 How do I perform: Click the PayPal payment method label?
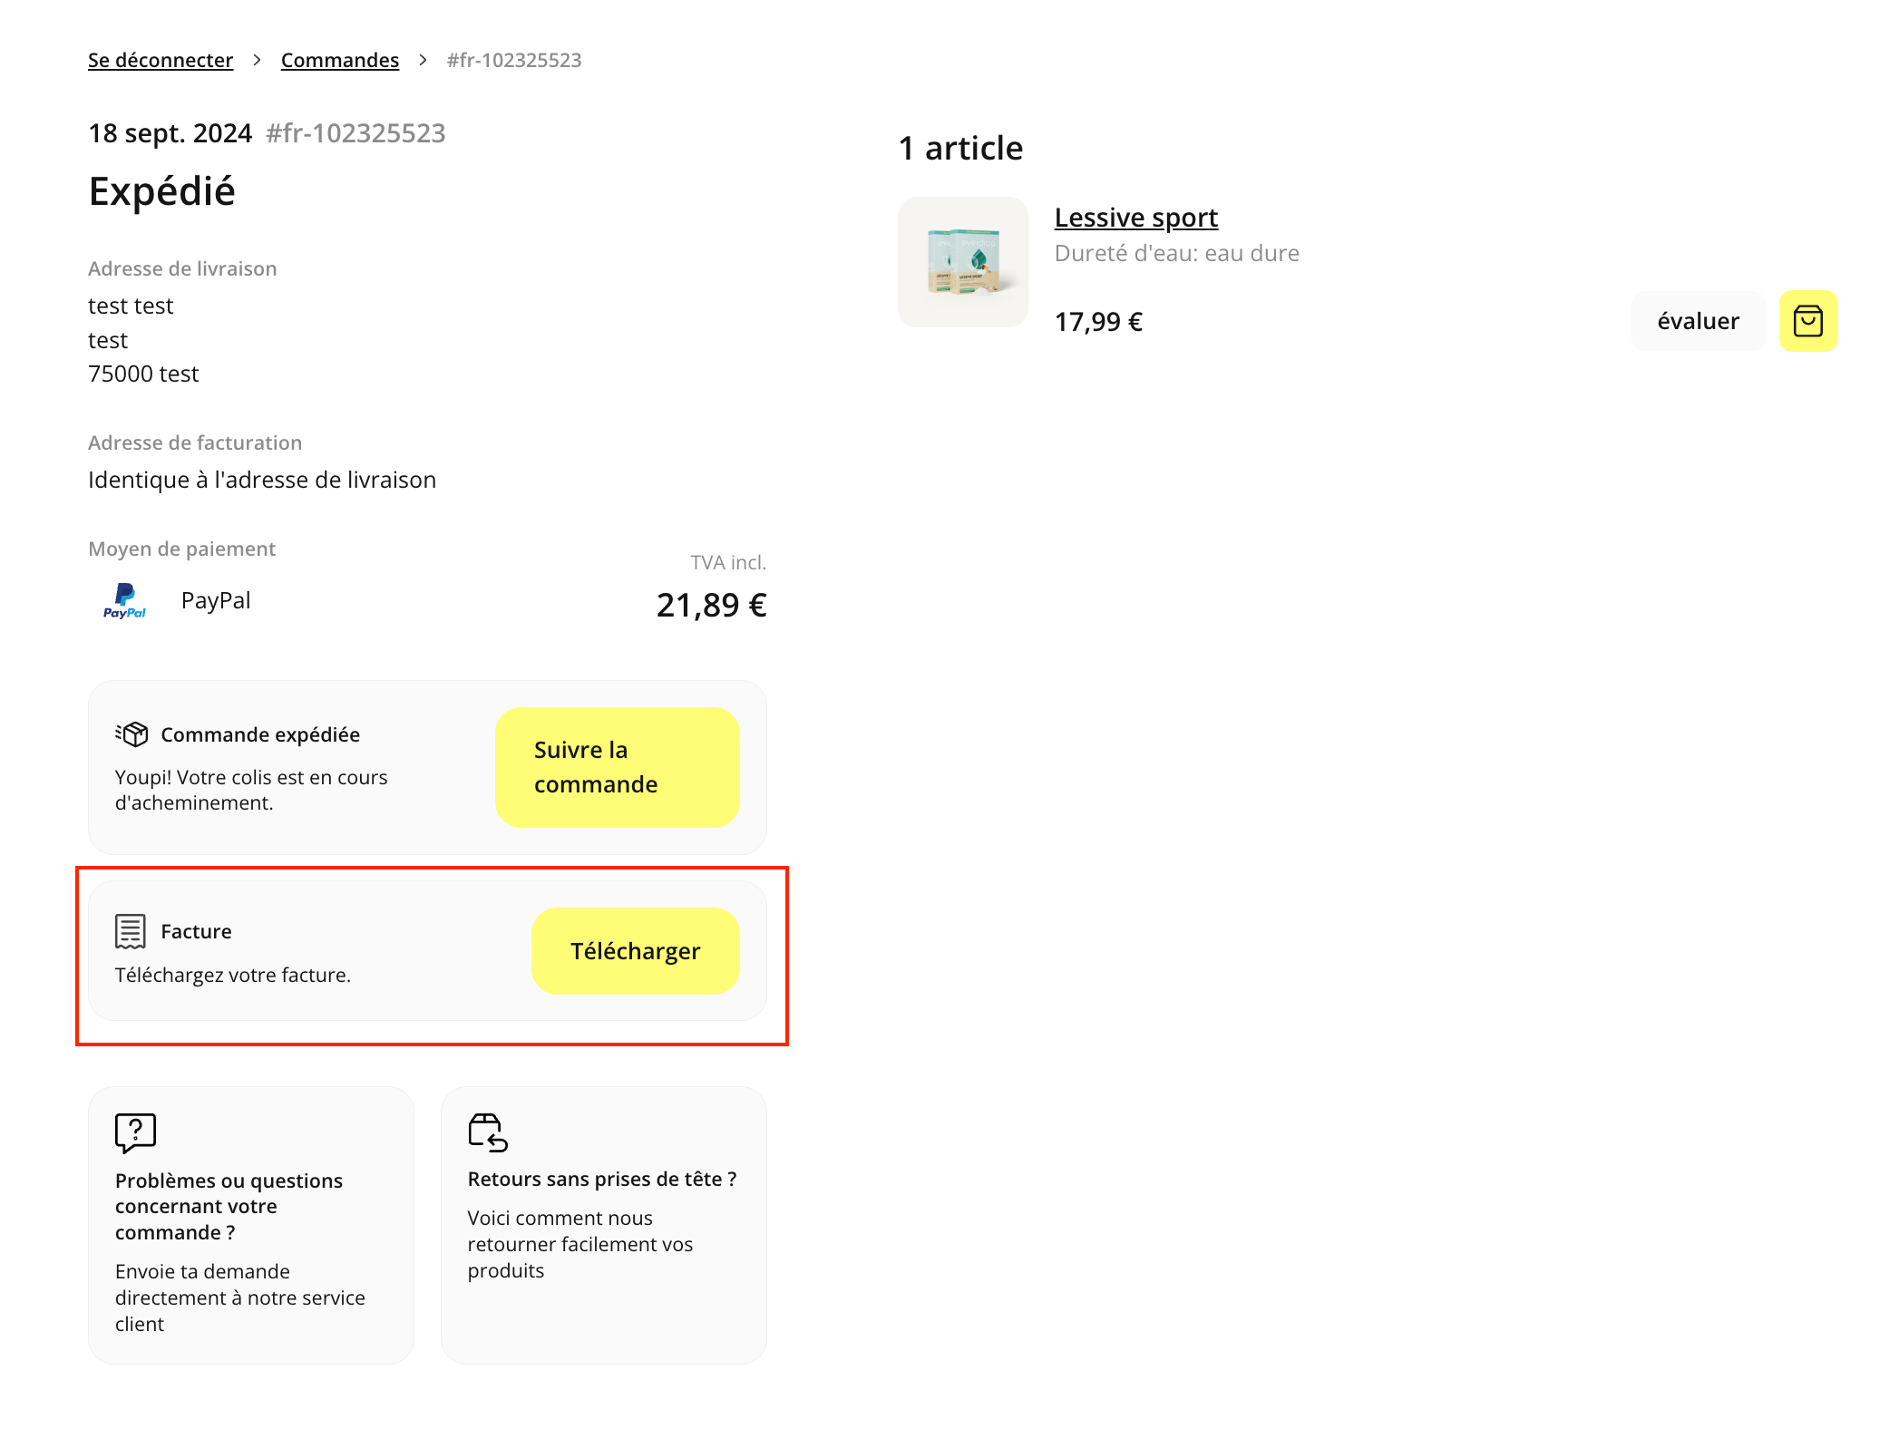216,600
